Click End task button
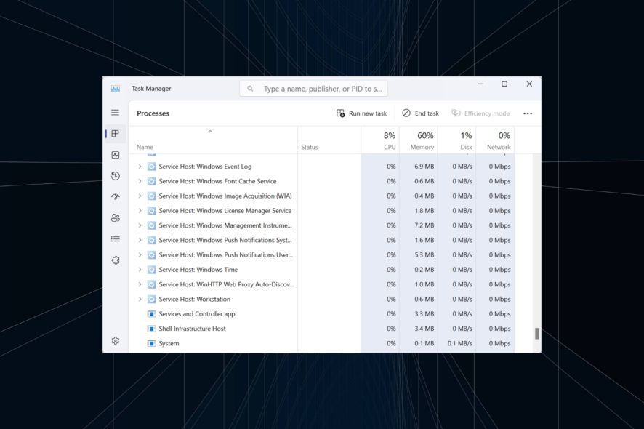The image size is (644, 429). click(421, 113)
